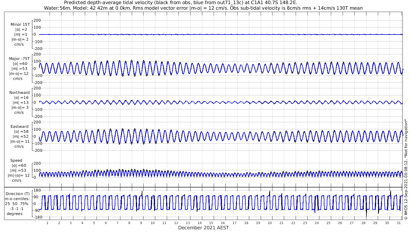Click the '100' tick of Major panel
Viewport: 411px width, 234px height.
[x=37, y=61]
